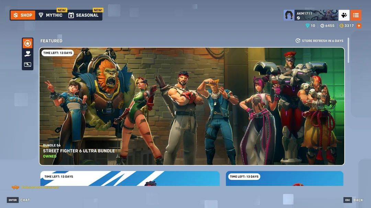Open the hamburger menu in top right
Viewport: 371px width, 208px height.
(x=356, y=15)
